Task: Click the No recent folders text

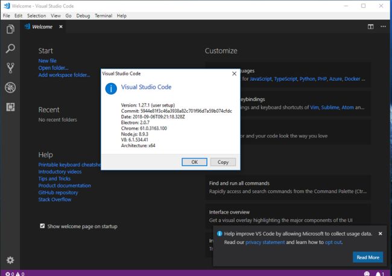Action: click(x=58, y=120)
